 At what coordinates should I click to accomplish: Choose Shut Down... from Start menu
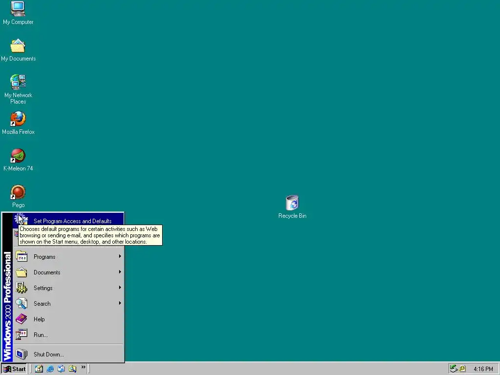(x=68, y=354)
